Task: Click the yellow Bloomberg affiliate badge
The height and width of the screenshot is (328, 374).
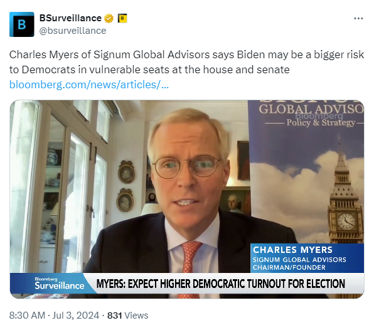Action: [x=122, y=18]
